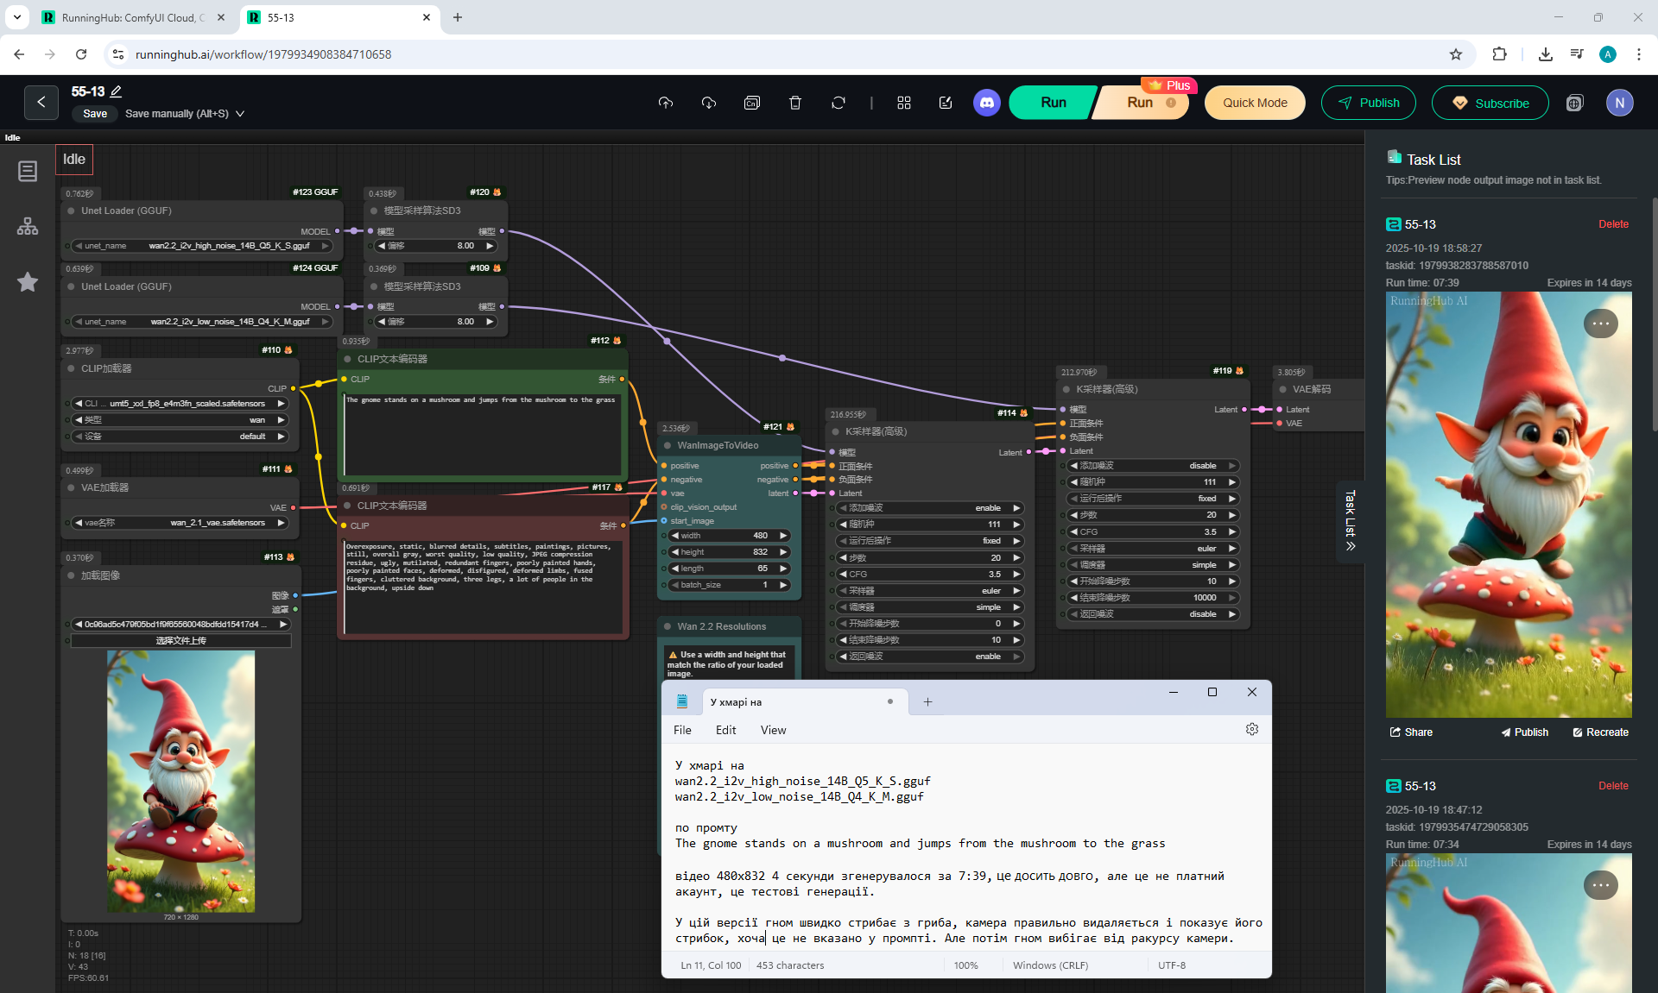Open Notepad settings gear icon
Image resolution: width=1658 pixels, height=993 pixels.
(1251, 730)
